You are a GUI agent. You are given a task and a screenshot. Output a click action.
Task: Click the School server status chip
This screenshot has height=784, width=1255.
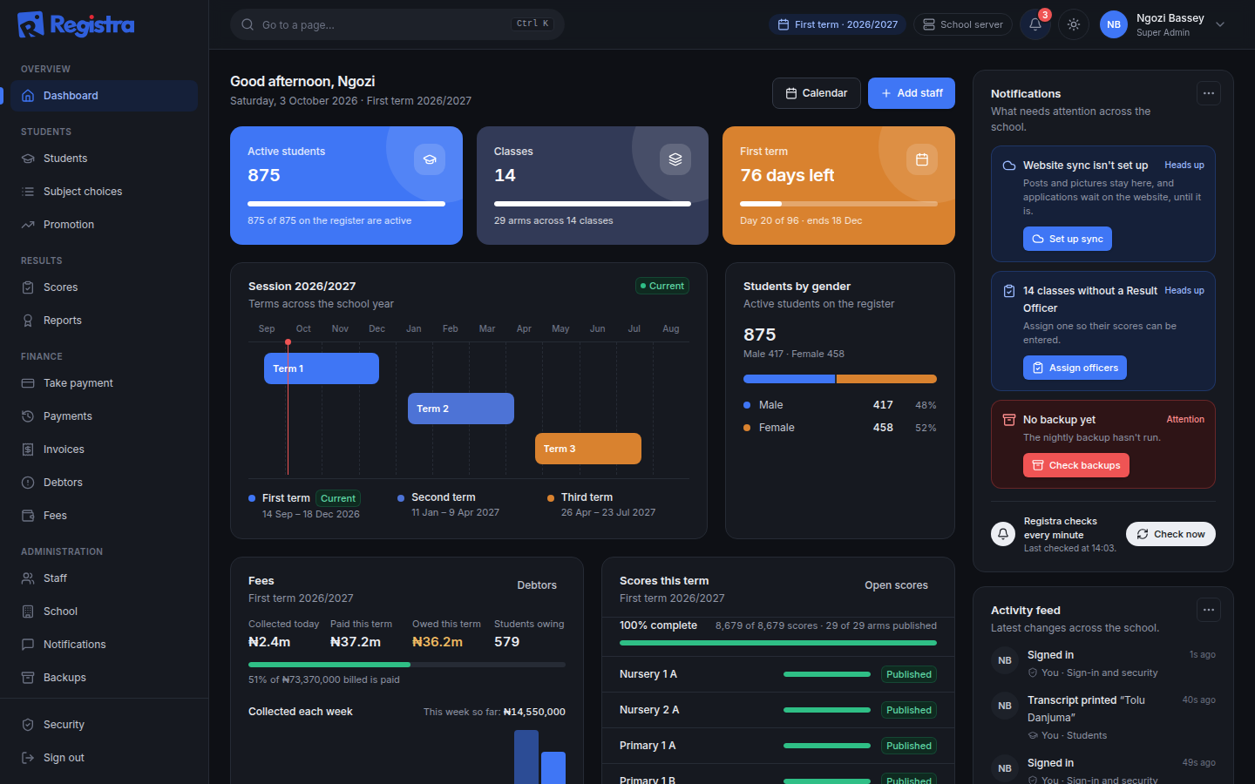(963, 24)
